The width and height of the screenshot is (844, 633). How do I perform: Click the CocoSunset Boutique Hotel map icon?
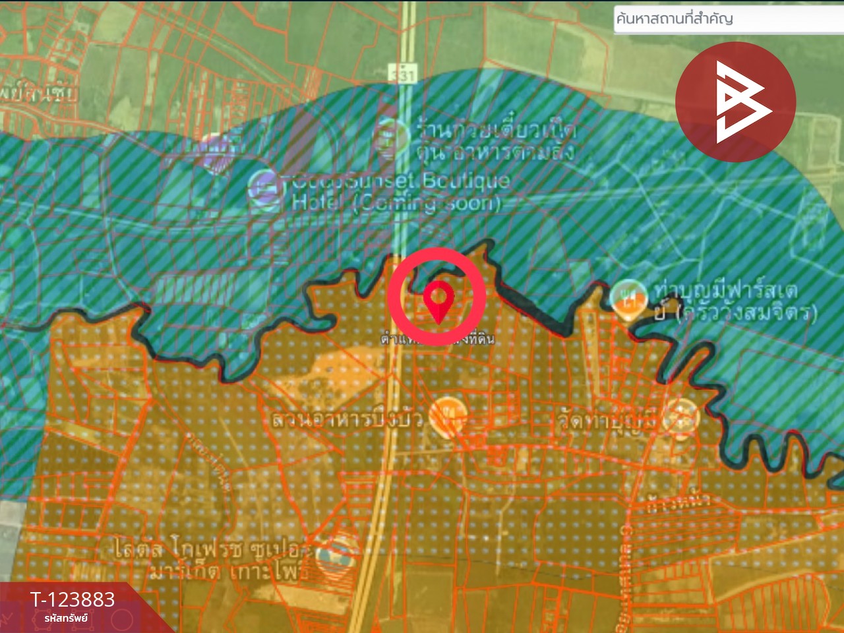(265, 188)
